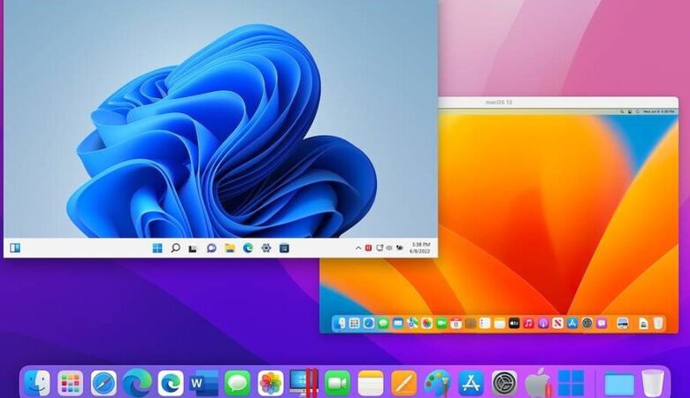Click the red Parallels tray icon in Windows
Screen dimensions: 690x398
(369, 248)
